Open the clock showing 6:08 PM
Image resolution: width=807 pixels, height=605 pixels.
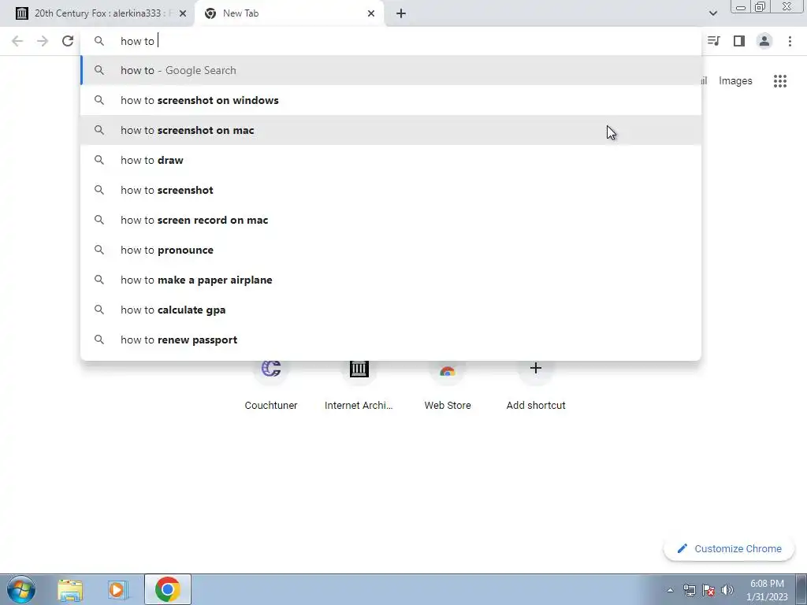767,590
